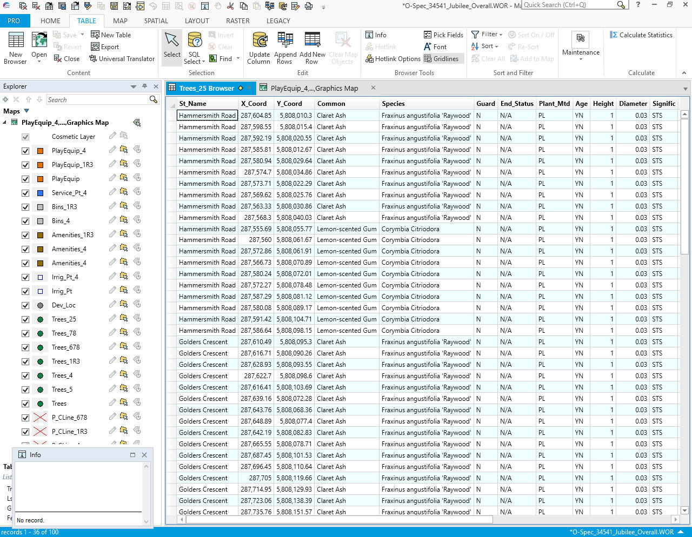The image size is (692, 537).
Task: Uncheck the Amenities_1R3 layer checkbox
Action: click(x=25, y=235)
